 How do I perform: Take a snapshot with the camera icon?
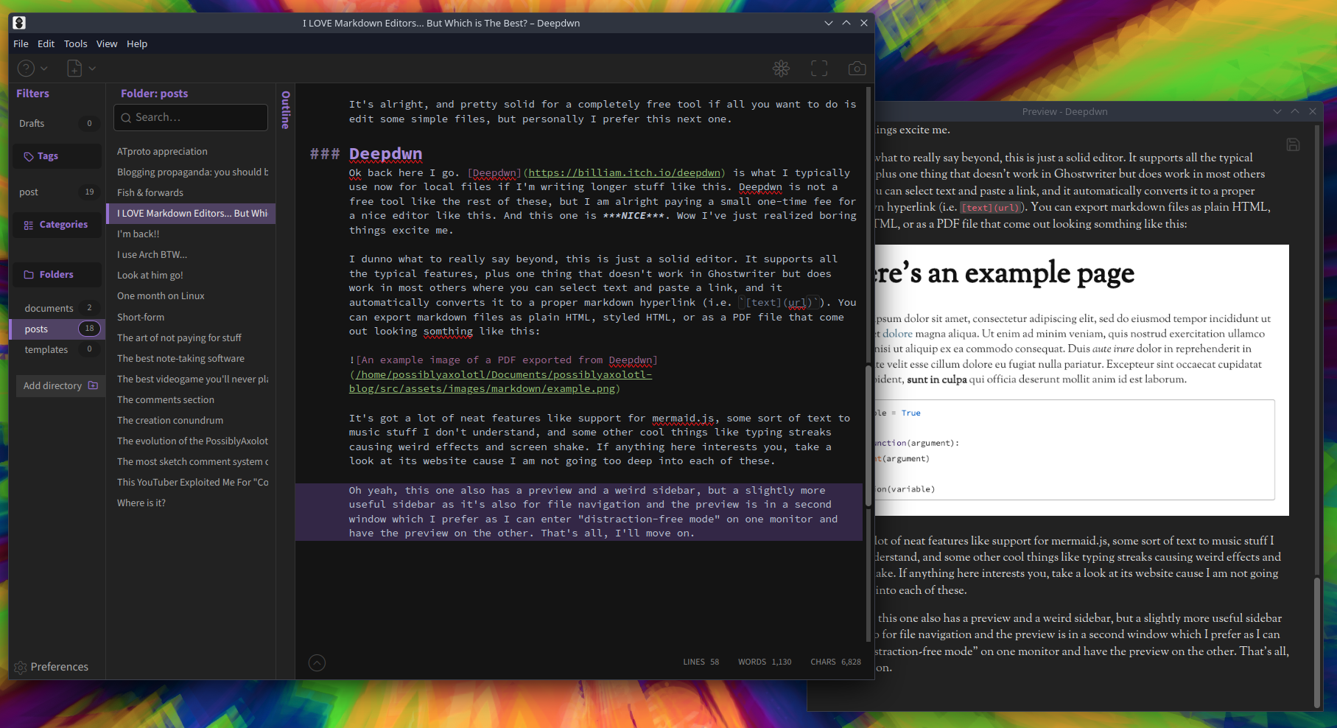pyautogui.click(x=857, y=68)
